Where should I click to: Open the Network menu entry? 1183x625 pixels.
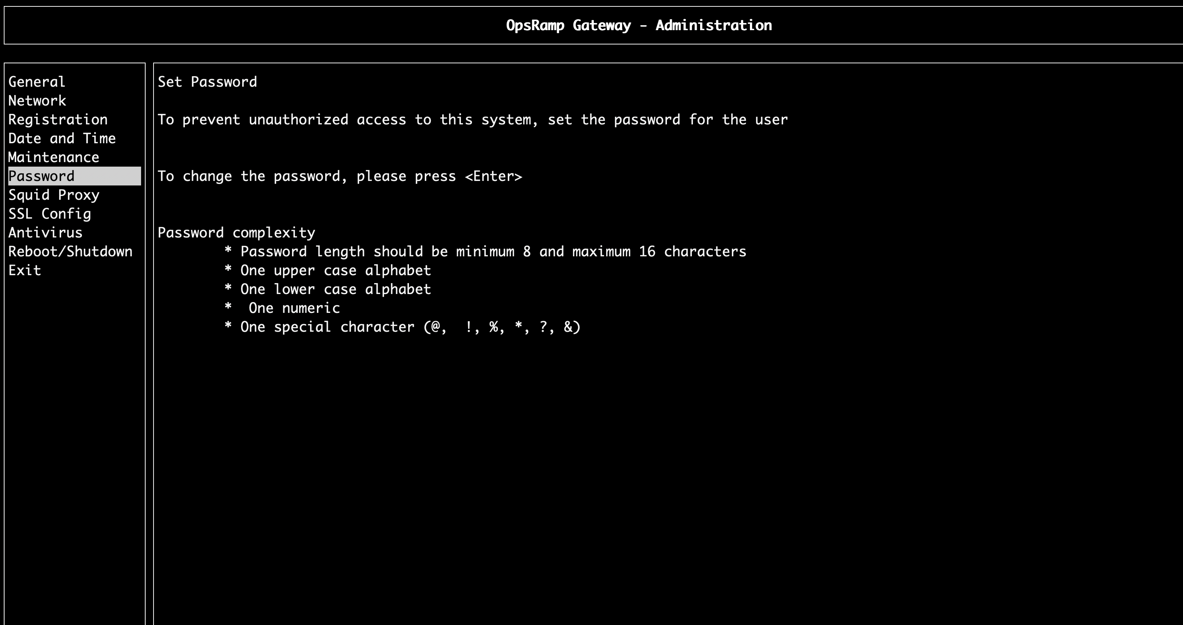[37, 101]
